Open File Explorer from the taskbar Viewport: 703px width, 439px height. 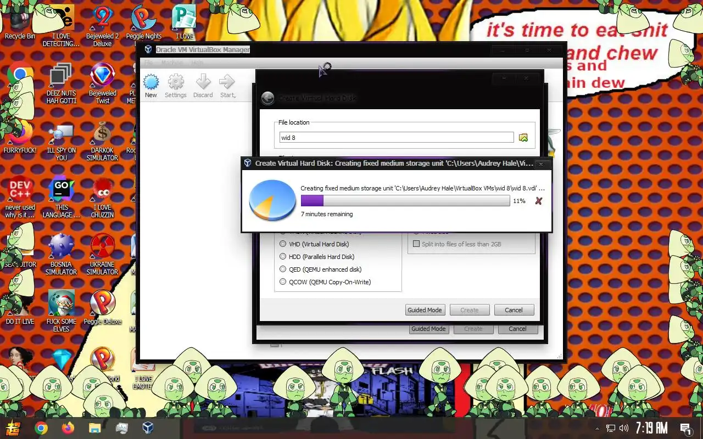pyautogui.click(x=94, y=428)
